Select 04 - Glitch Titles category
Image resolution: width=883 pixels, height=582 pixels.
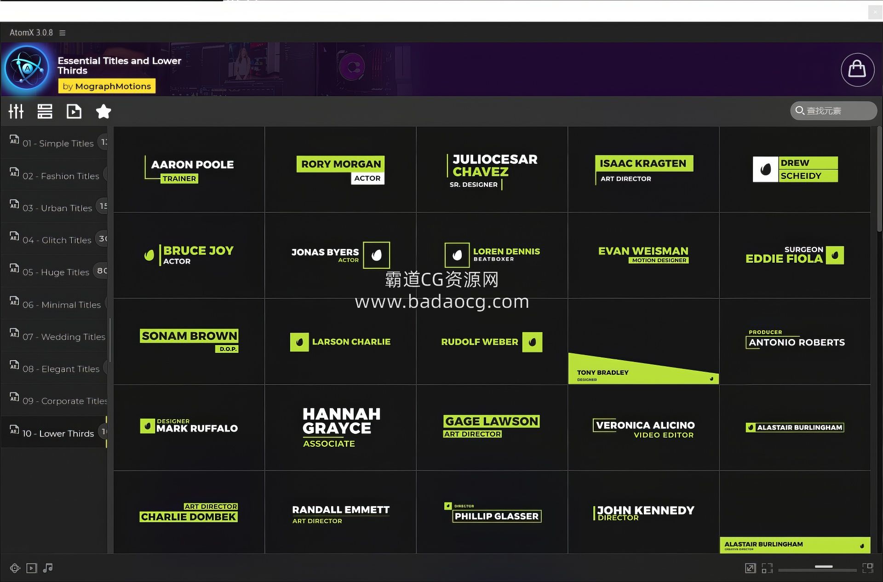tap(54, 239)
